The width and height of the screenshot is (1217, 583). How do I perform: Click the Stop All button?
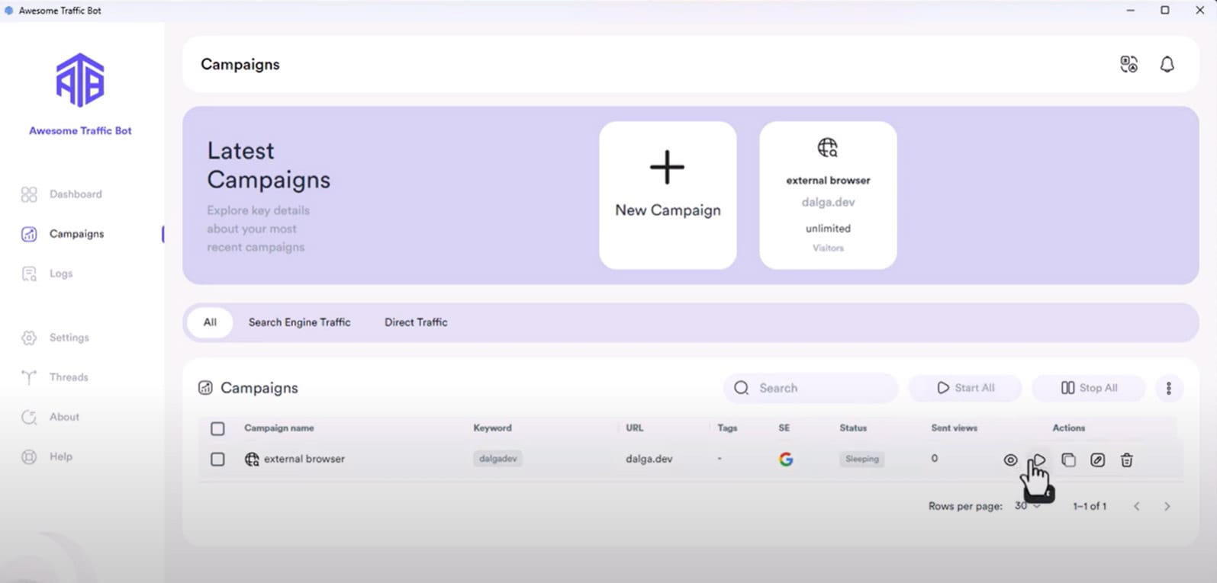tap(1089, 388)
